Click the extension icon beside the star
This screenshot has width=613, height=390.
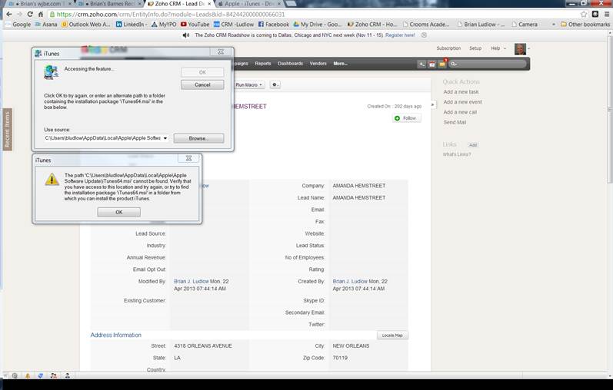pos(595,14)
